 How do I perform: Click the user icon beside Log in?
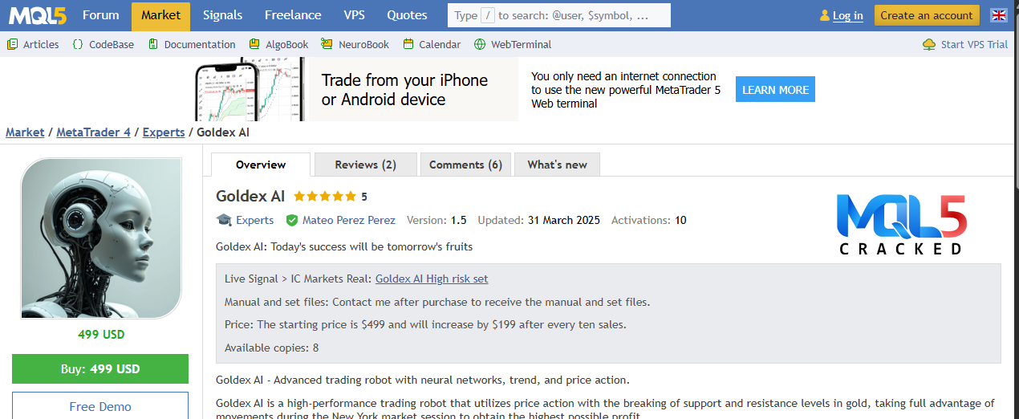825,15
